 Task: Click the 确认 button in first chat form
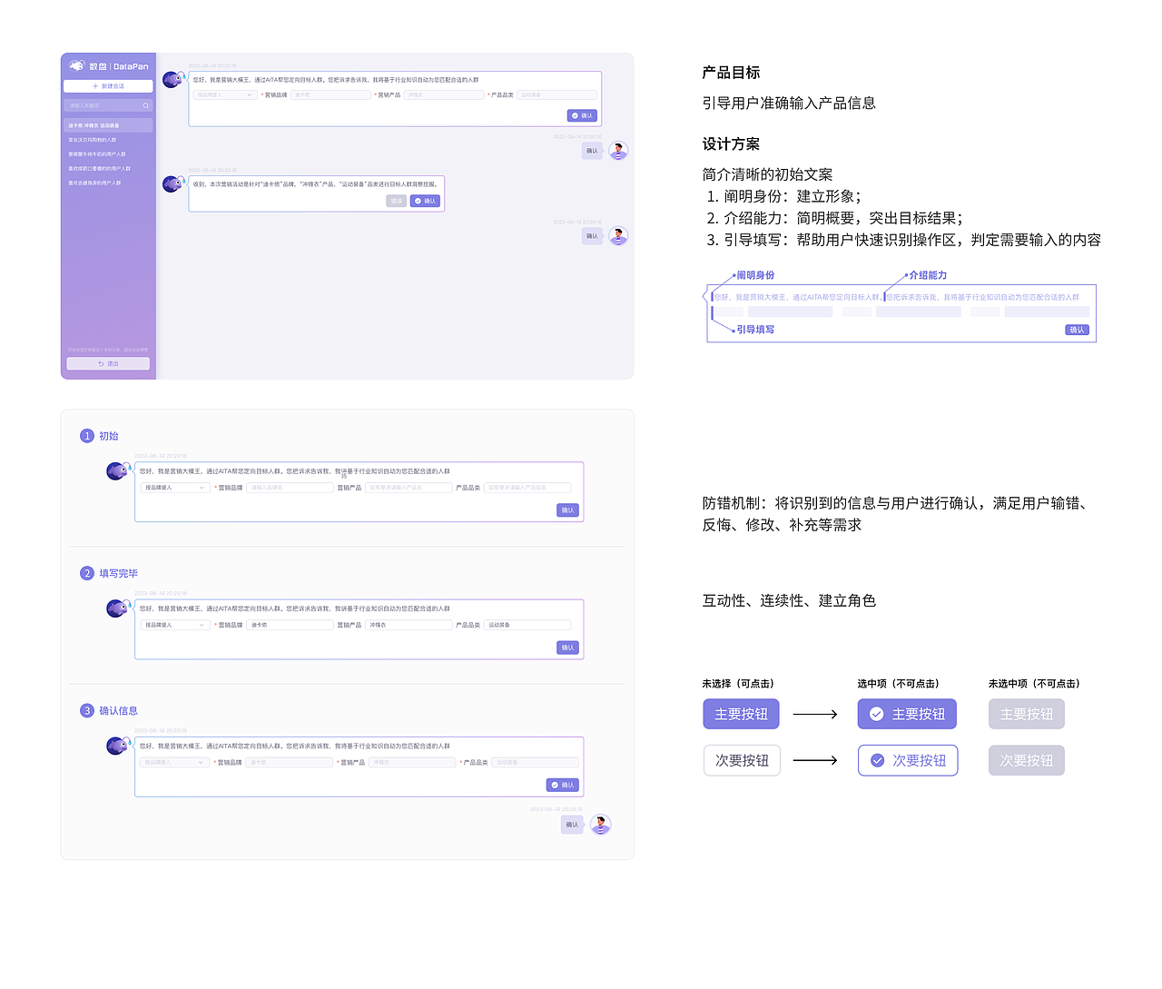582,115
